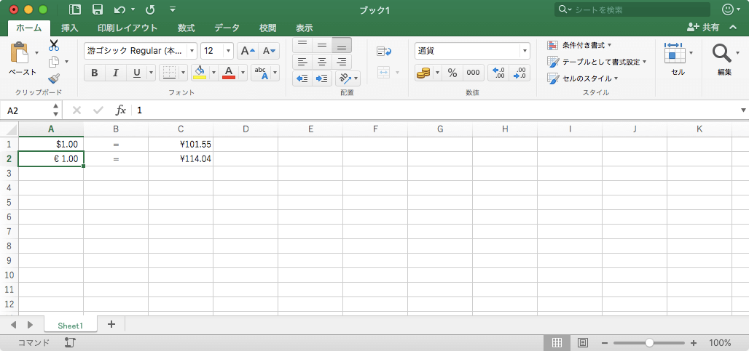
Task: Open the fill color dropdown arrow
Action: click(214, 73)
